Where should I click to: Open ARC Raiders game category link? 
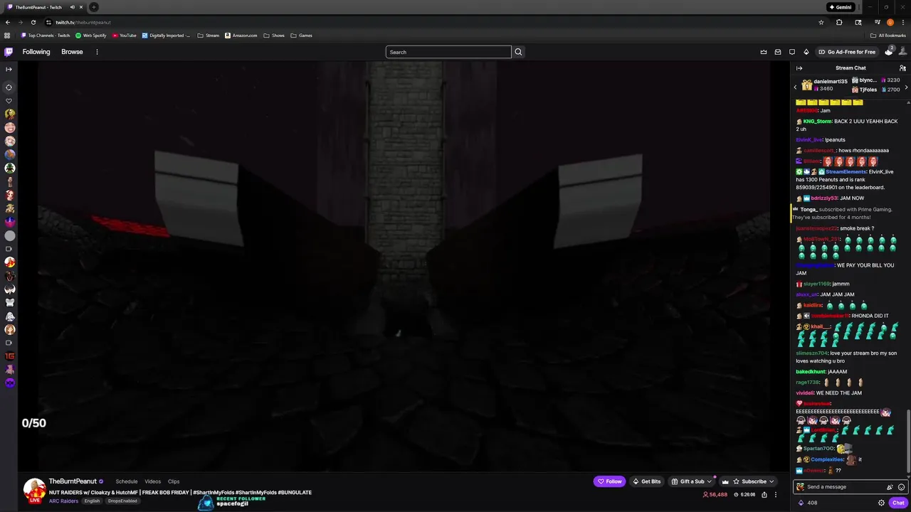[63, 501]
